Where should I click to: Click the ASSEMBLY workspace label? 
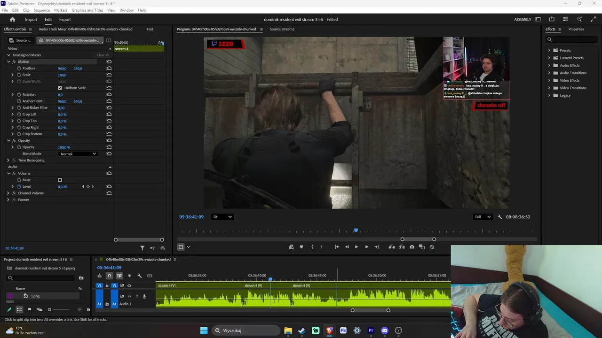pos(523,20)
